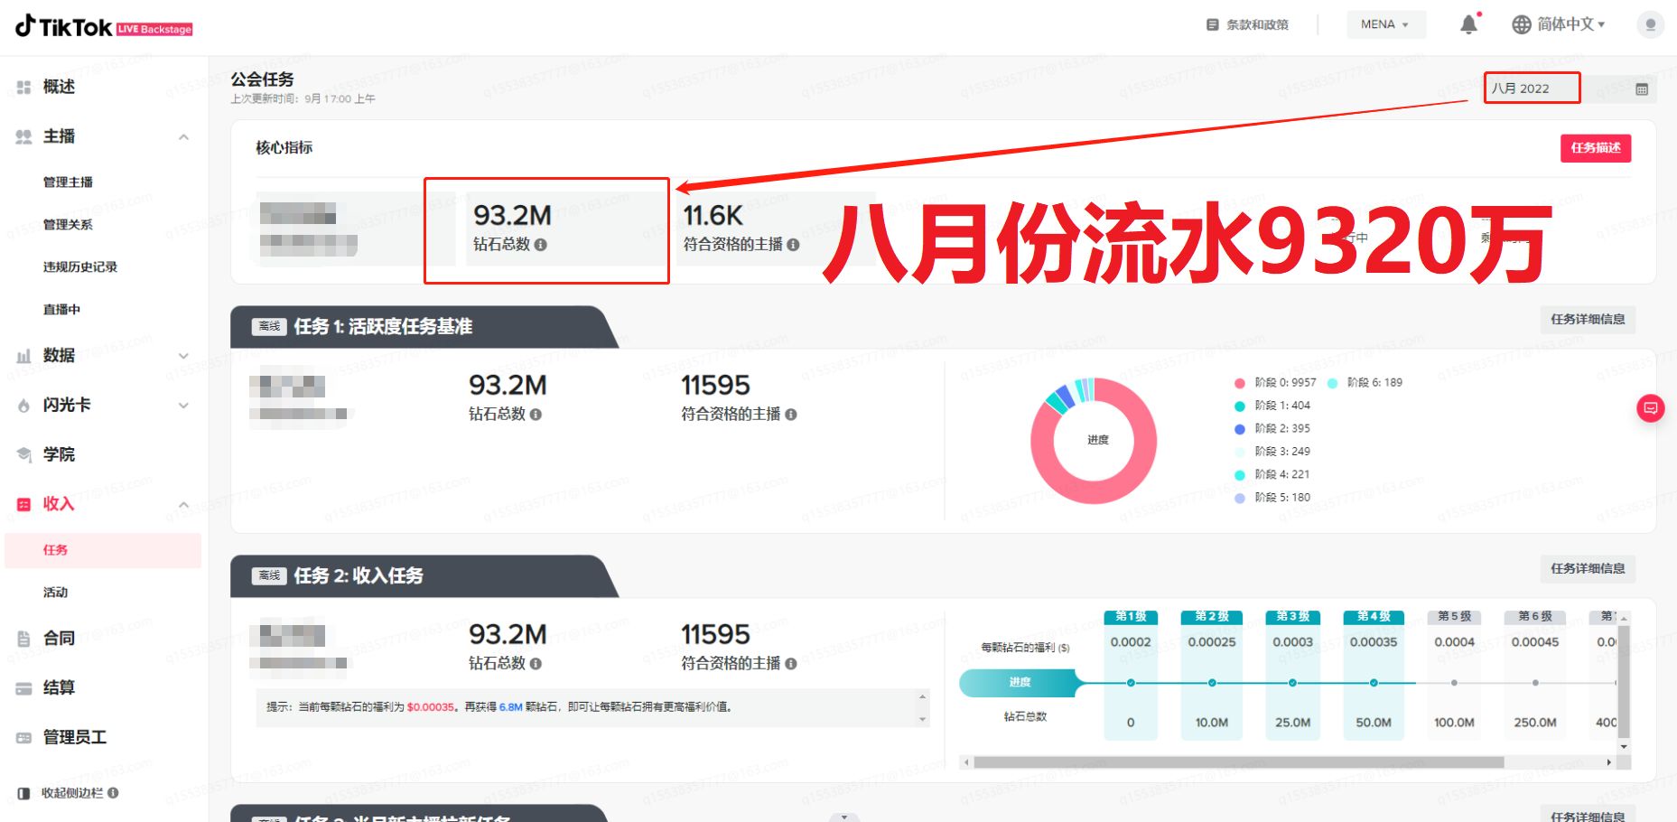Open the MENA region dropdown

[x=1384, y=24]
